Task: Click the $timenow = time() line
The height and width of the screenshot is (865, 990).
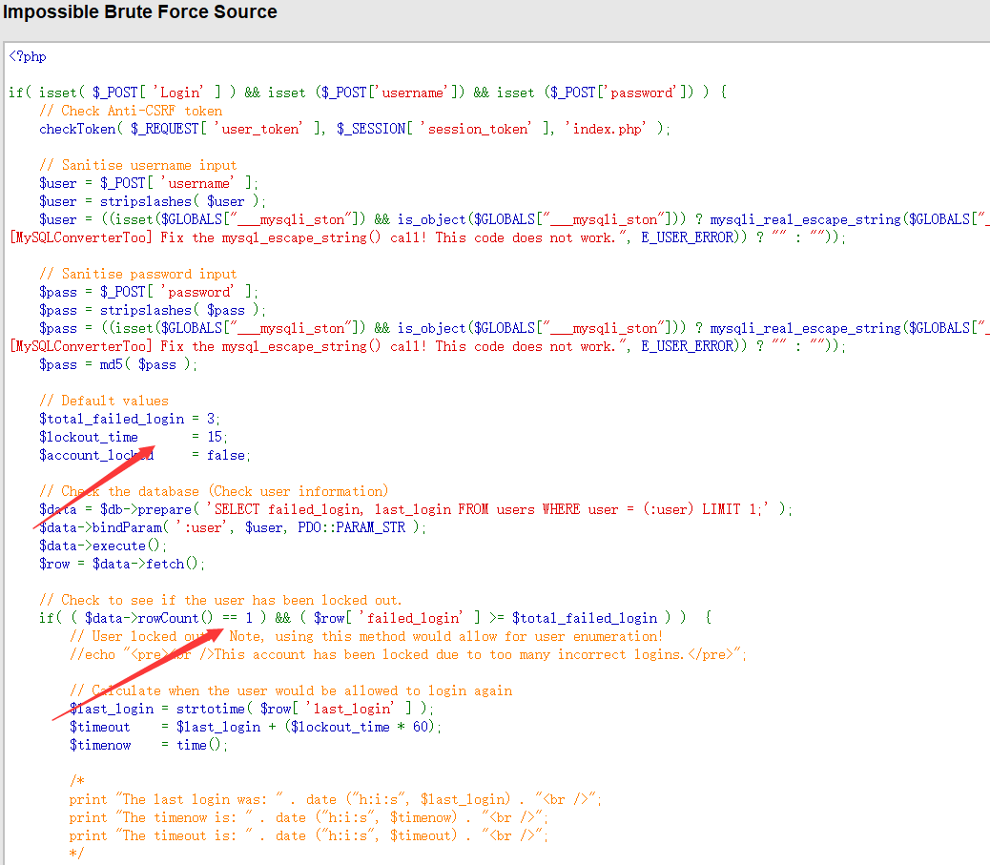Action: [149, 745]
